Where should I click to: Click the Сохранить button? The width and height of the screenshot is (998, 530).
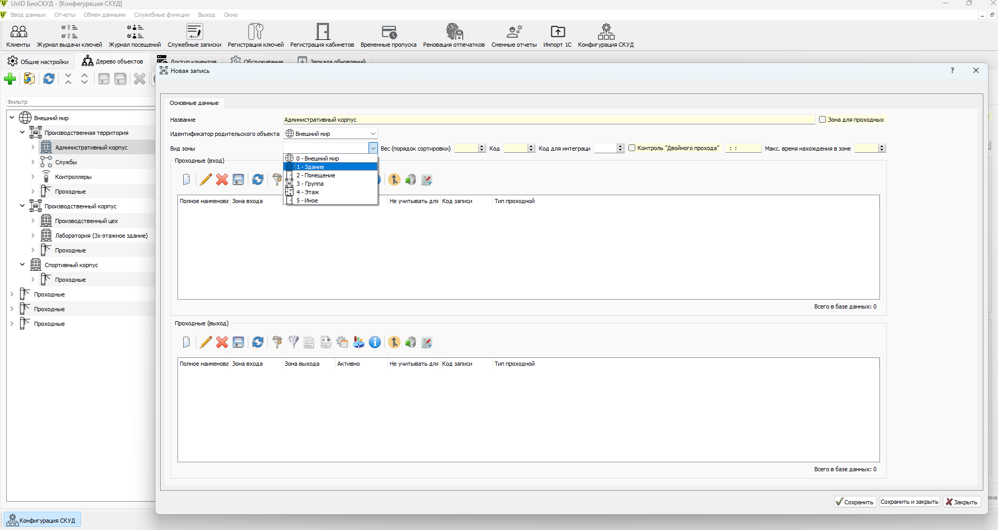855,502
